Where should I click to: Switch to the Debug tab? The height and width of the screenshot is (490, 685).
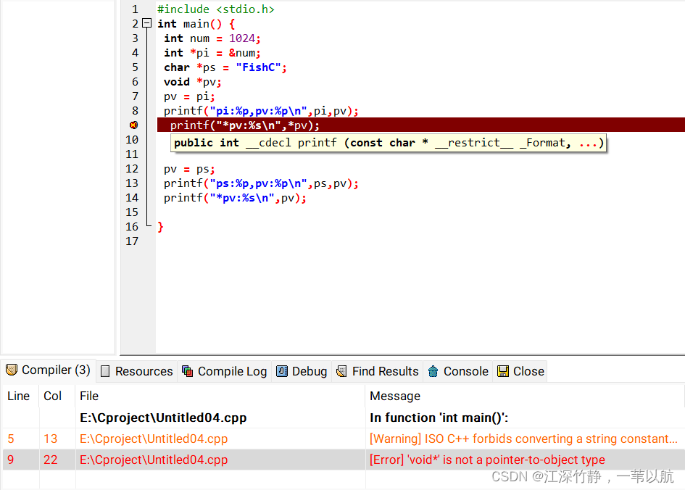pyautogui.click(x=302, y=371)
